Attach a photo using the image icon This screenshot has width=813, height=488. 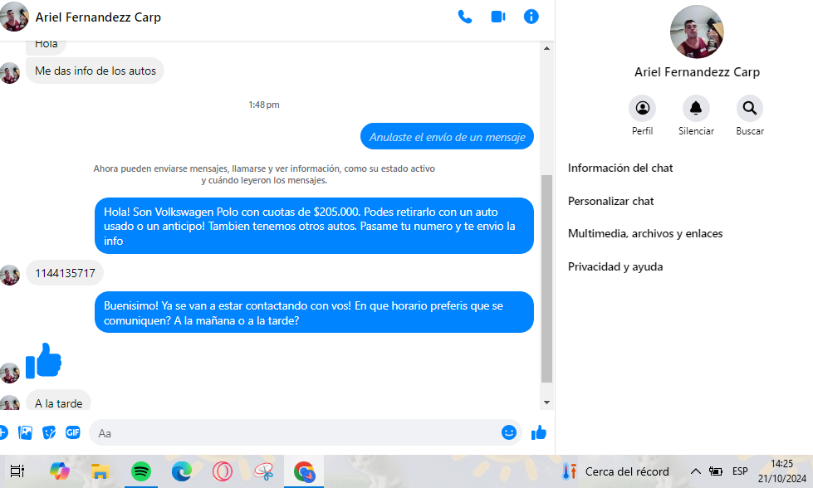[x=25, y=432]
